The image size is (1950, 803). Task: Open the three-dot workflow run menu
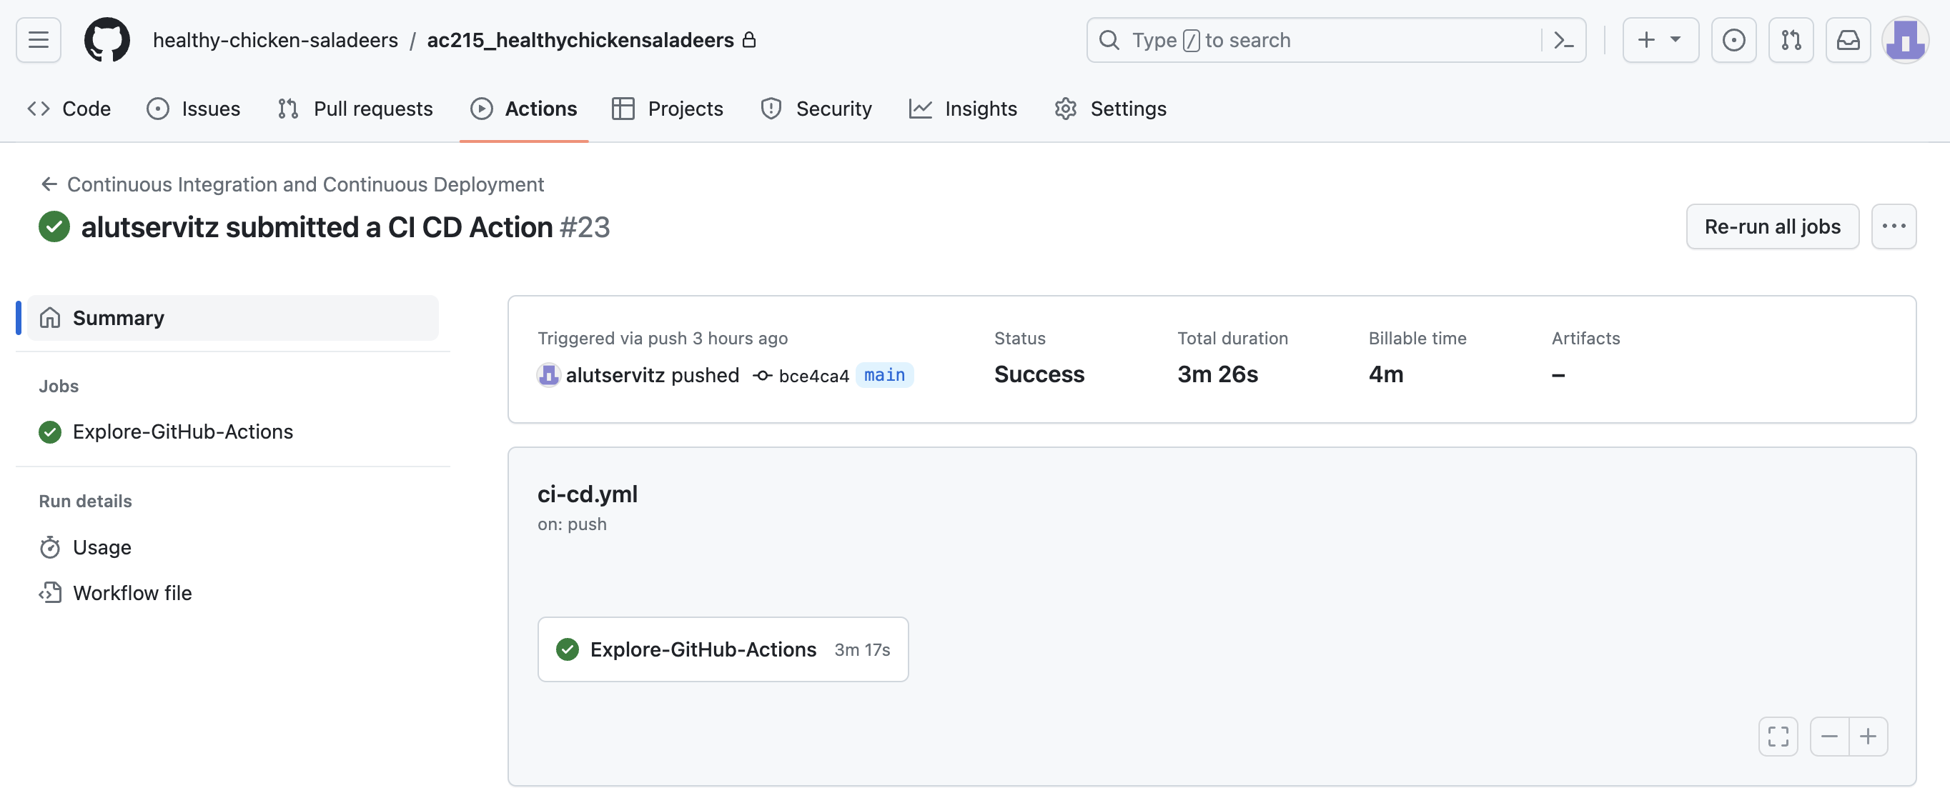(x=1894, y=226)
